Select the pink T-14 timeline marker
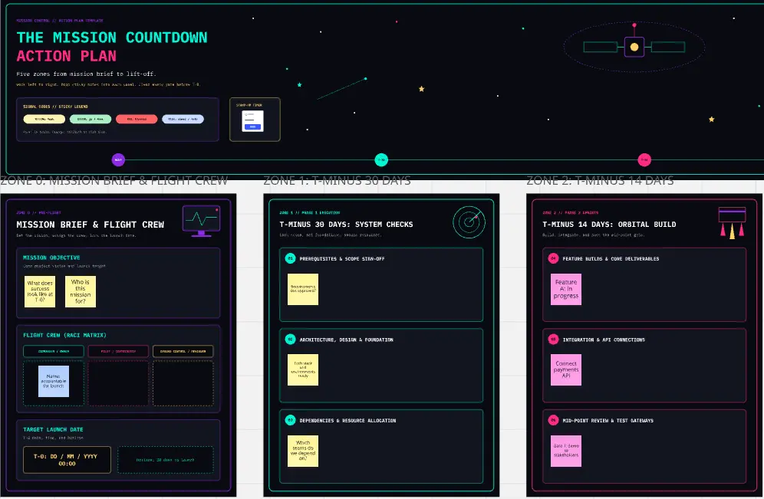Screen dimensions: 764x499 (x=644, y=159)
